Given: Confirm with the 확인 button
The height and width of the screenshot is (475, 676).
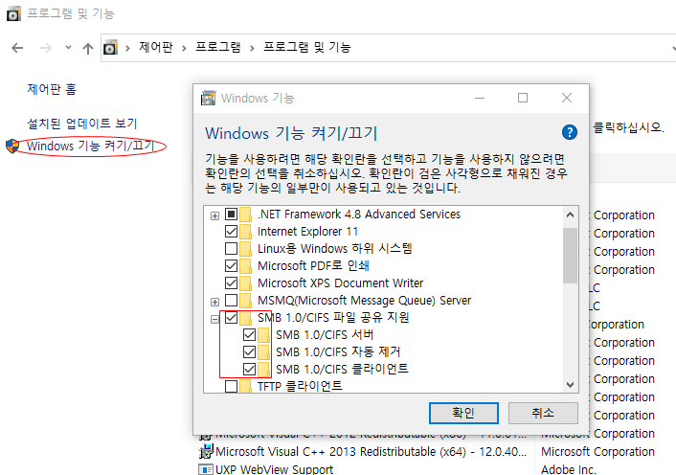Looking at the screenshot, I should [x=463, y=413].
